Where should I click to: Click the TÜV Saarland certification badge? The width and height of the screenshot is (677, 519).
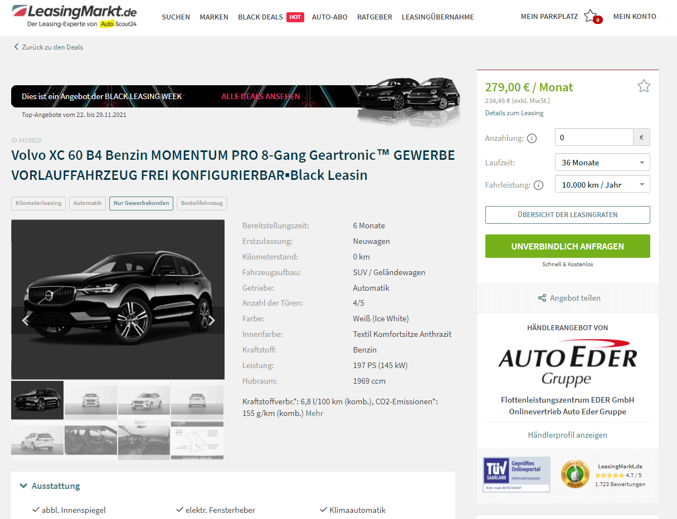(517, 474)
